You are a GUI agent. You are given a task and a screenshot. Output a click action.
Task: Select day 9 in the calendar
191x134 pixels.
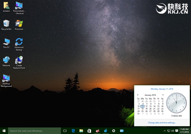pos(163,104)
